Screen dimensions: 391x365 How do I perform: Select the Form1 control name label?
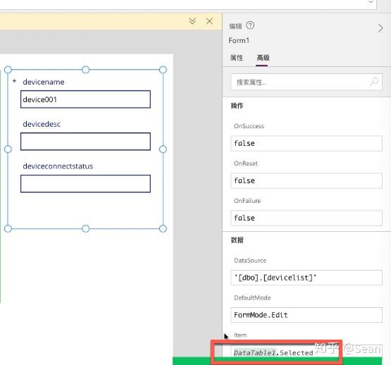(239, 40)
